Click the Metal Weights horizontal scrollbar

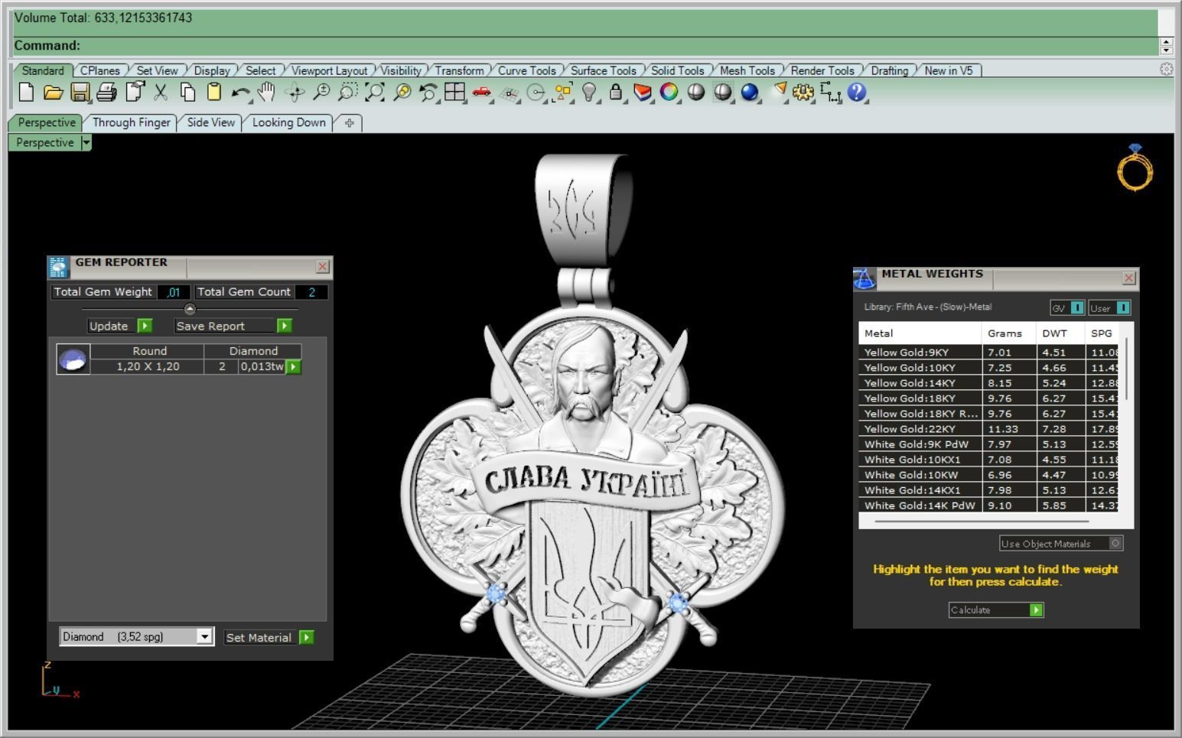(x=982, y=521)
